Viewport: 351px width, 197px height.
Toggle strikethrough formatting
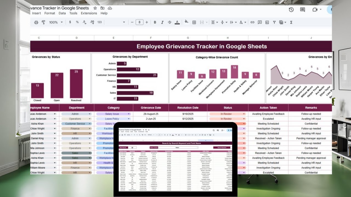point(169,22)
